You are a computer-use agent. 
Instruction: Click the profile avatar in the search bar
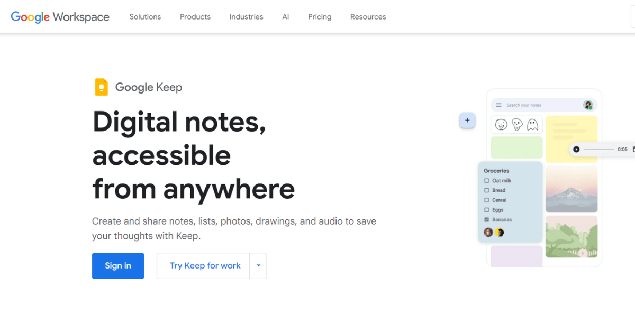click(589, 105)
